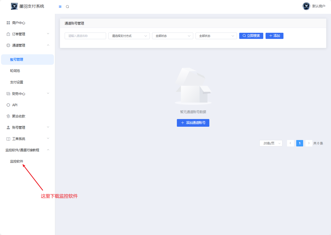
Task: Click the 立即搜索 button
Action: point(251,36)
